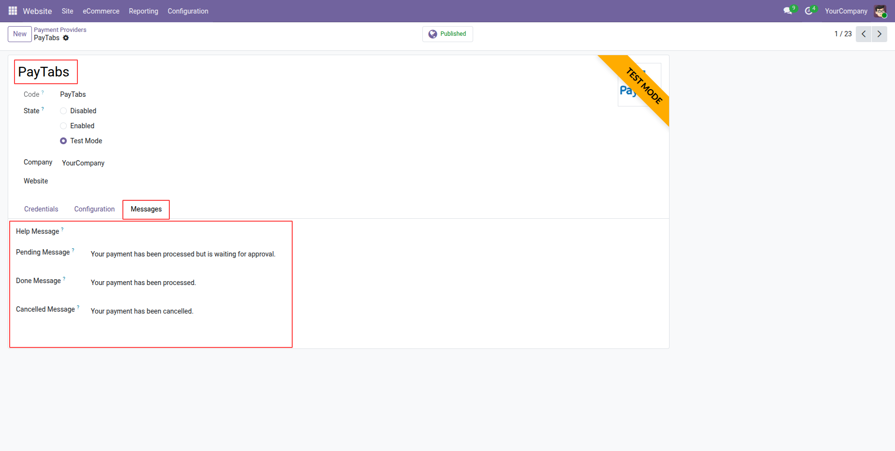Click the Company field YourCompany value
Viewport: 895px width, 451px height.
(x=83, y=163)
